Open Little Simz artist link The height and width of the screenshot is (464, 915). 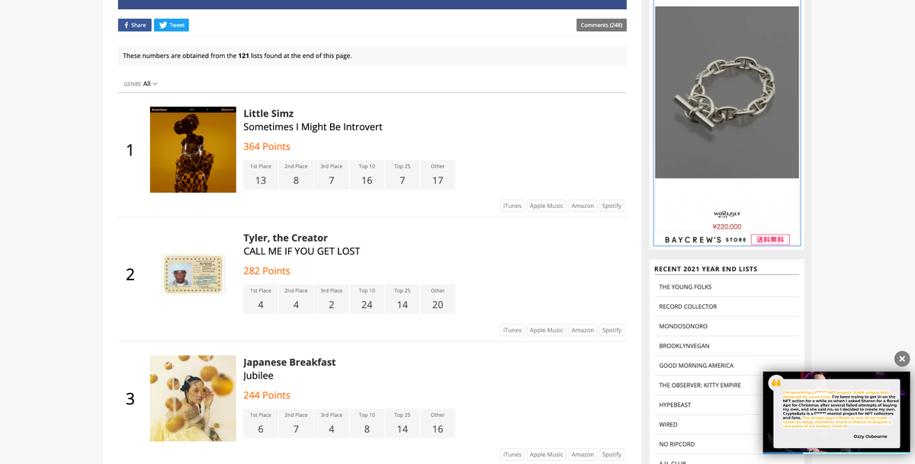pos(268,114)
